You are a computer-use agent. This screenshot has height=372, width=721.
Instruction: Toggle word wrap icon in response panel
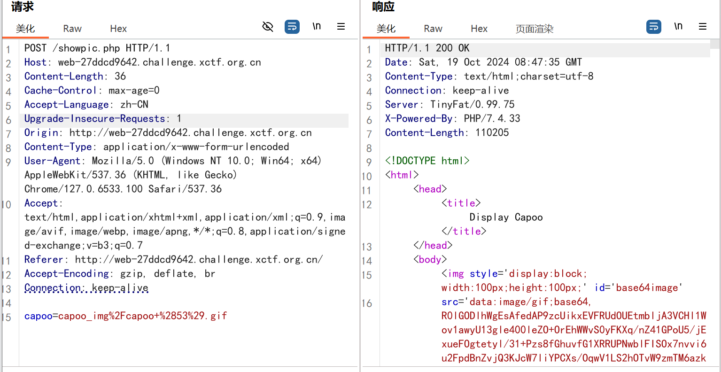pos(654,27)
